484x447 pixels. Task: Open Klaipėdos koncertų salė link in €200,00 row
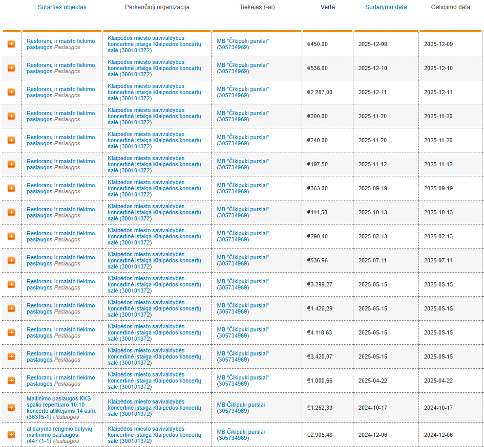click(x=154, y=116)
